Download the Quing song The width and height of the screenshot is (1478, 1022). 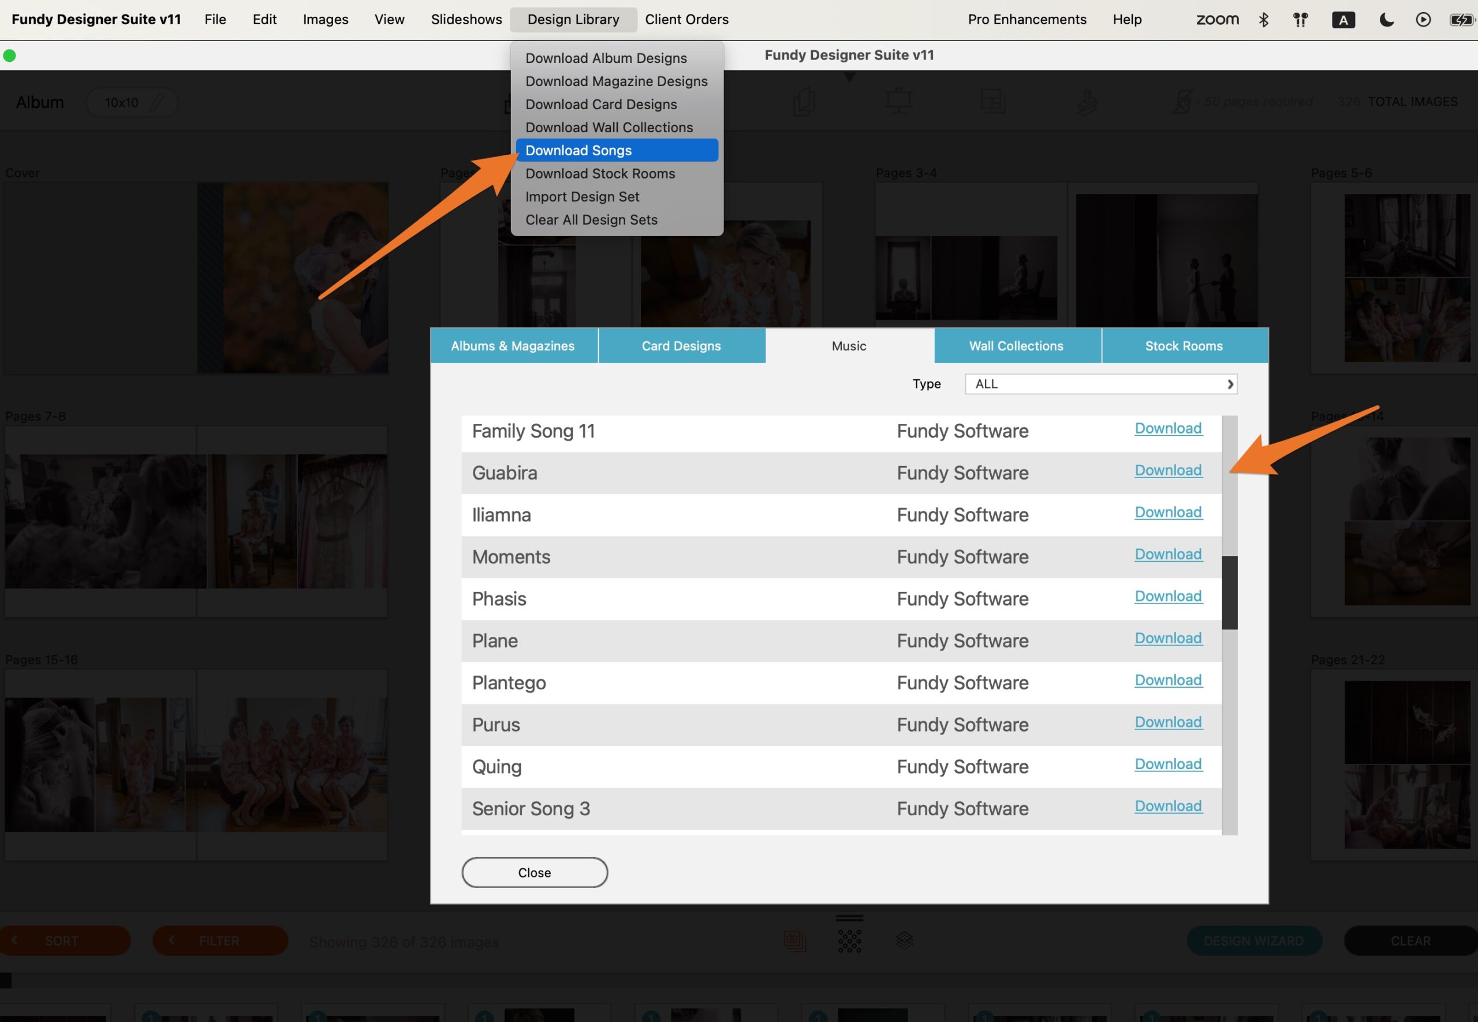(1168, 764)
